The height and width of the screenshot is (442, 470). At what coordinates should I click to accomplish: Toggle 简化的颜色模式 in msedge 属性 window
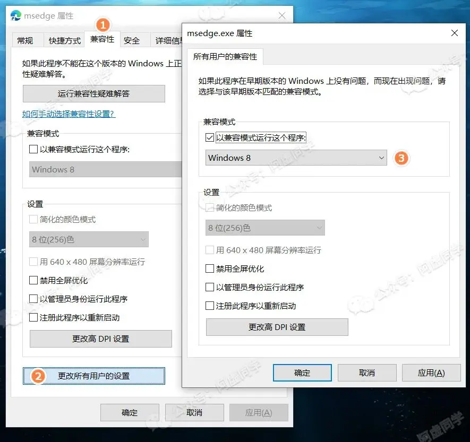pos(33,219)
